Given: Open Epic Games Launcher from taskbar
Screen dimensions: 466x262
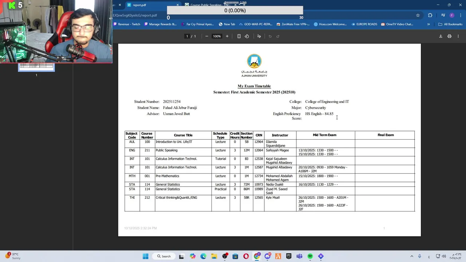Looking at the screenshot, I should (x=289, y=256).
